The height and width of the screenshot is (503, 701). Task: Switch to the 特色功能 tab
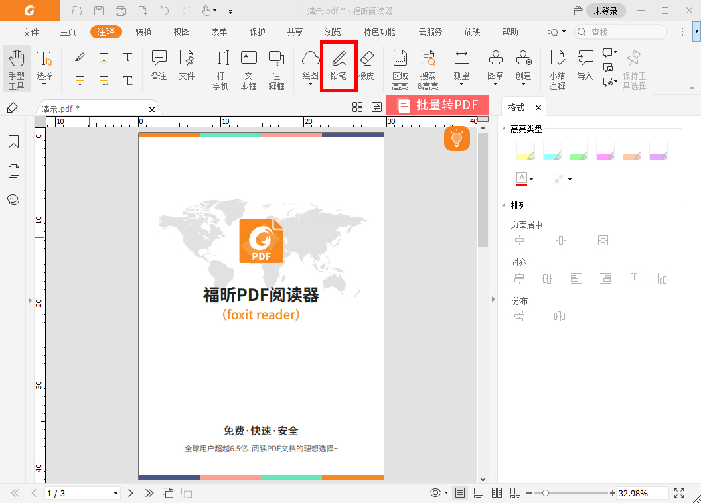379,32
